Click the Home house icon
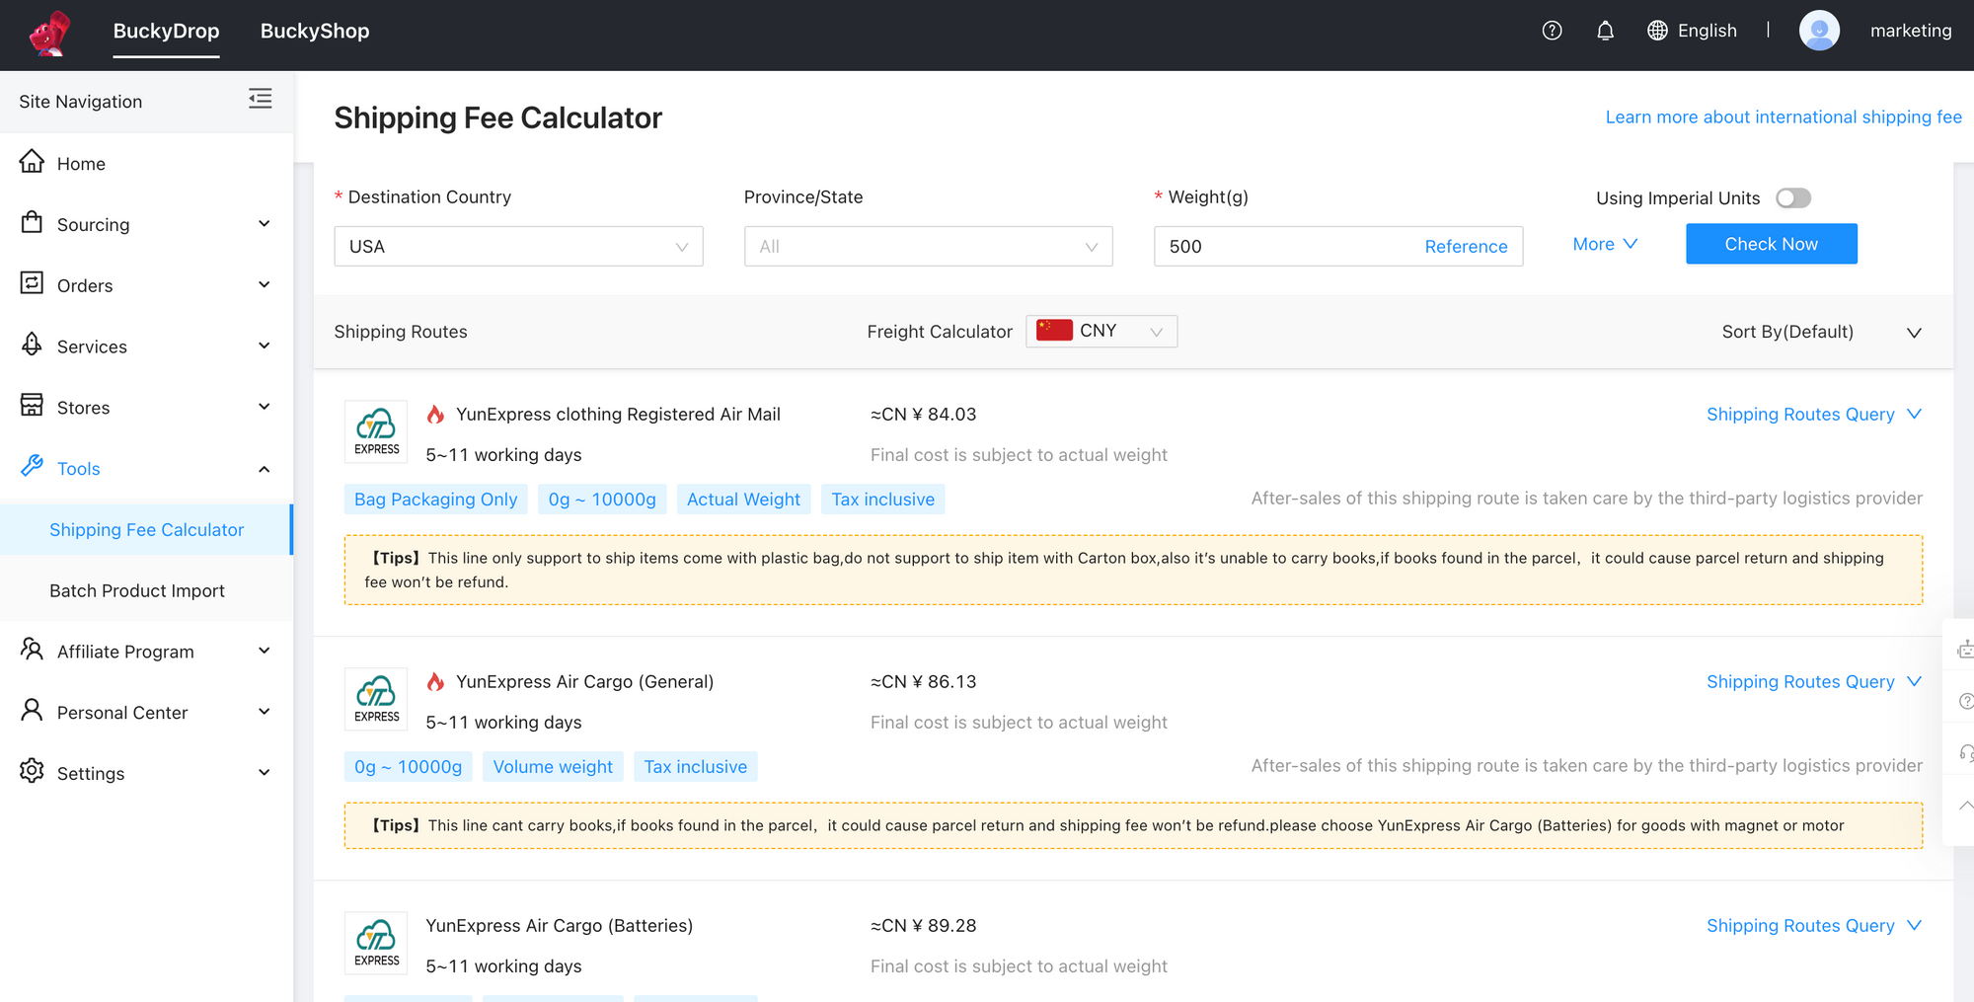 (x=32, y=162)
